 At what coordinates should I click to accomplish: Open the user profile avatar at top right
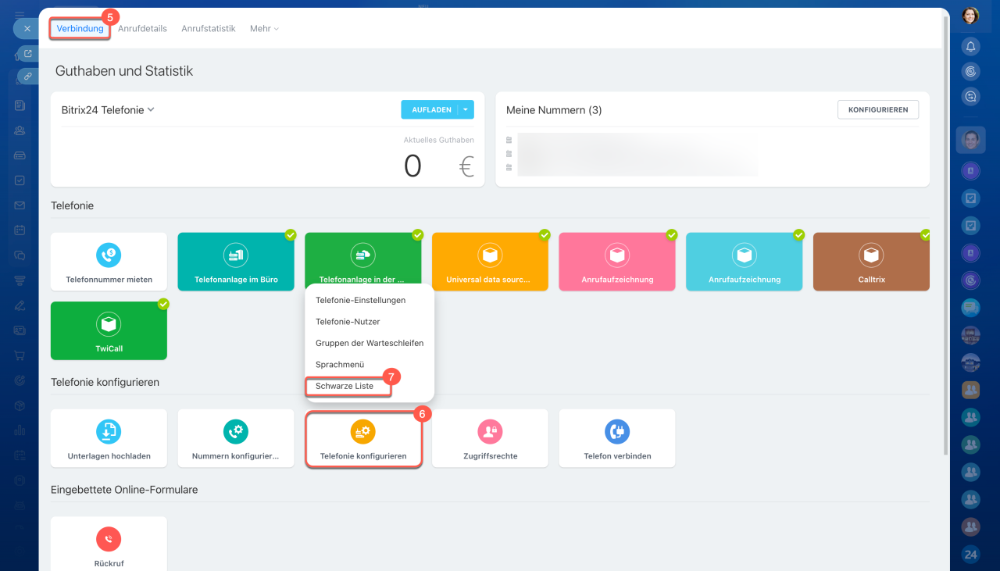click(970, 16)
